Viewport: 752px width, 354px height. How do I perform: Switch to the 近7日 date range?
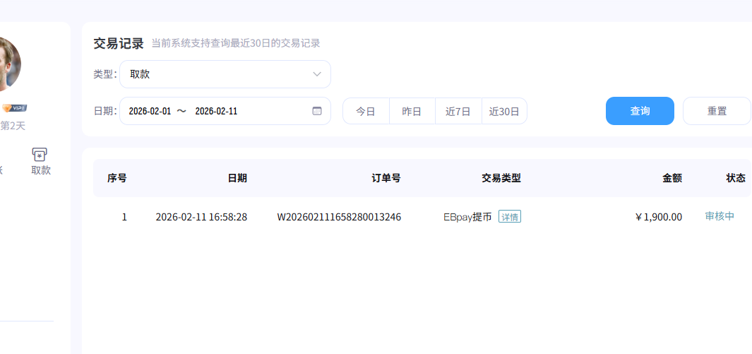pos(458,111)
